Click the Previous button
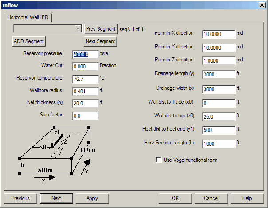268x208 pixels. coord(20,198)
